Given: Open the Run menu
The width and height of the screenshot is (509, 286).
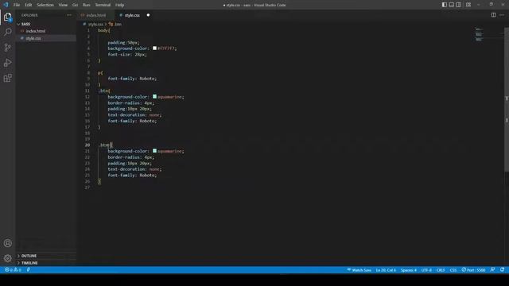Looking at the screenshot, I should point(86,5).
